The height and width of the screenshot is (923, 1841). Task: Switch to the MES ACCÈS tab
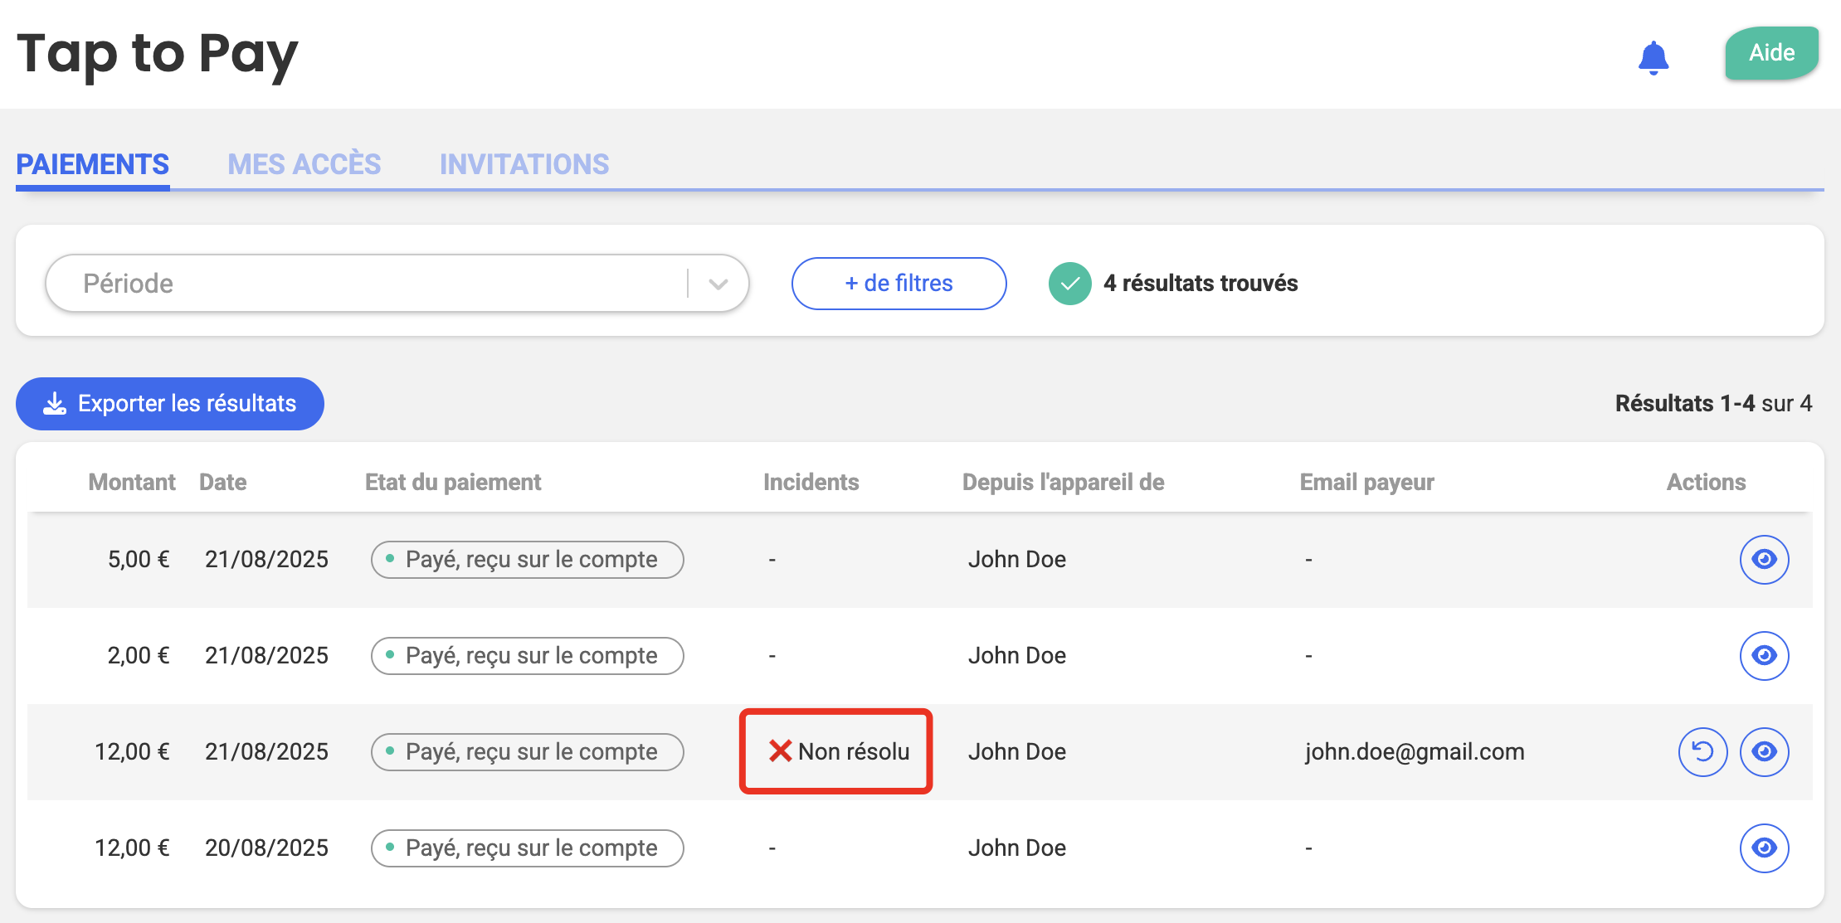pos(304,164)
